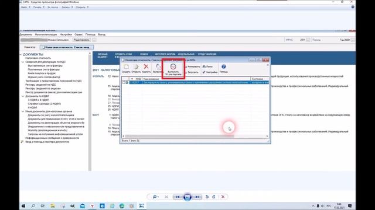Click the ПОИСК banner link
The image size is (375, 210).
point(144,54)
